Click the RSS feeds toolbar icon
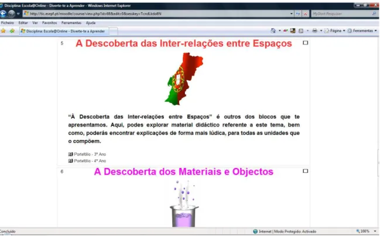The height and width of the screenshot is (236, 380). coord(301,31)
